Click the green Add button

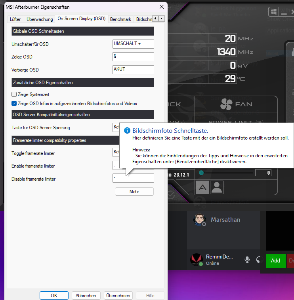[x=276, y=260]
